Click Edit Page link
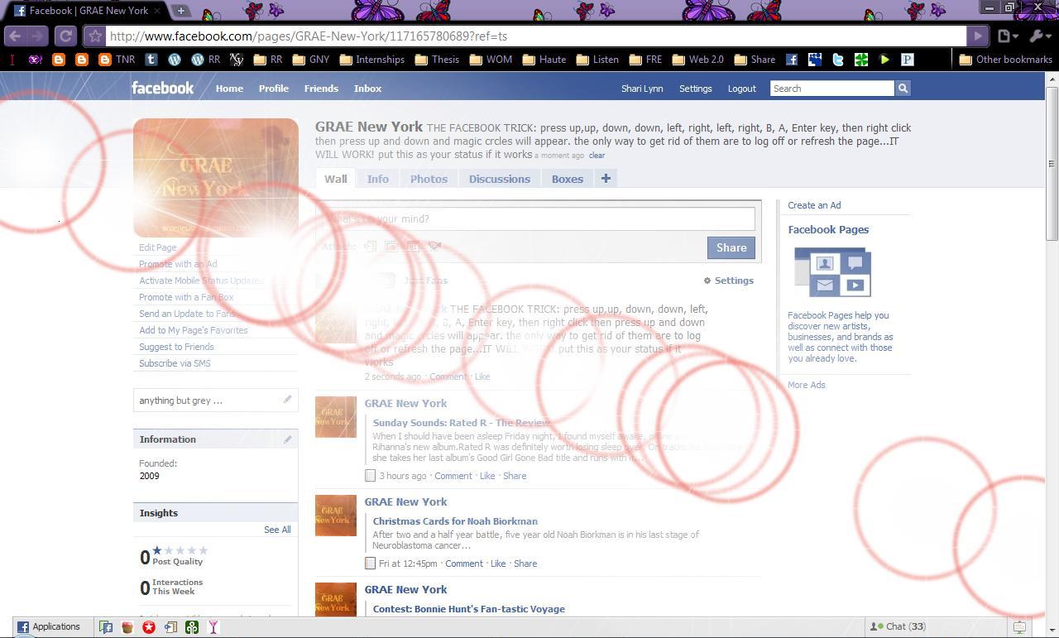Viewport: 1059px width, 638px height. (158, 247)
